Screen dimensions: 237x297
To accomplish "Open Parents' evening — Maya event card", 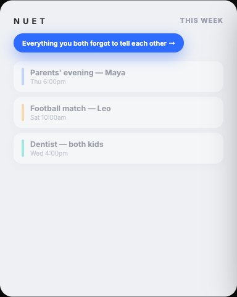I will click(x=118, y=77).
